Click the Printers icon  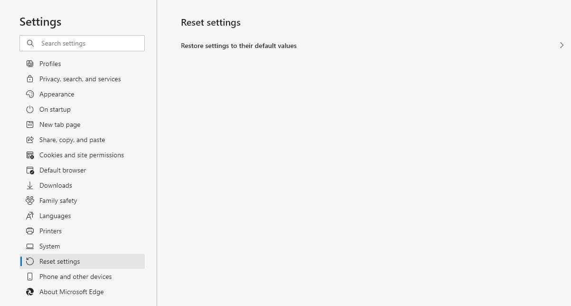[x=30, y=231]
